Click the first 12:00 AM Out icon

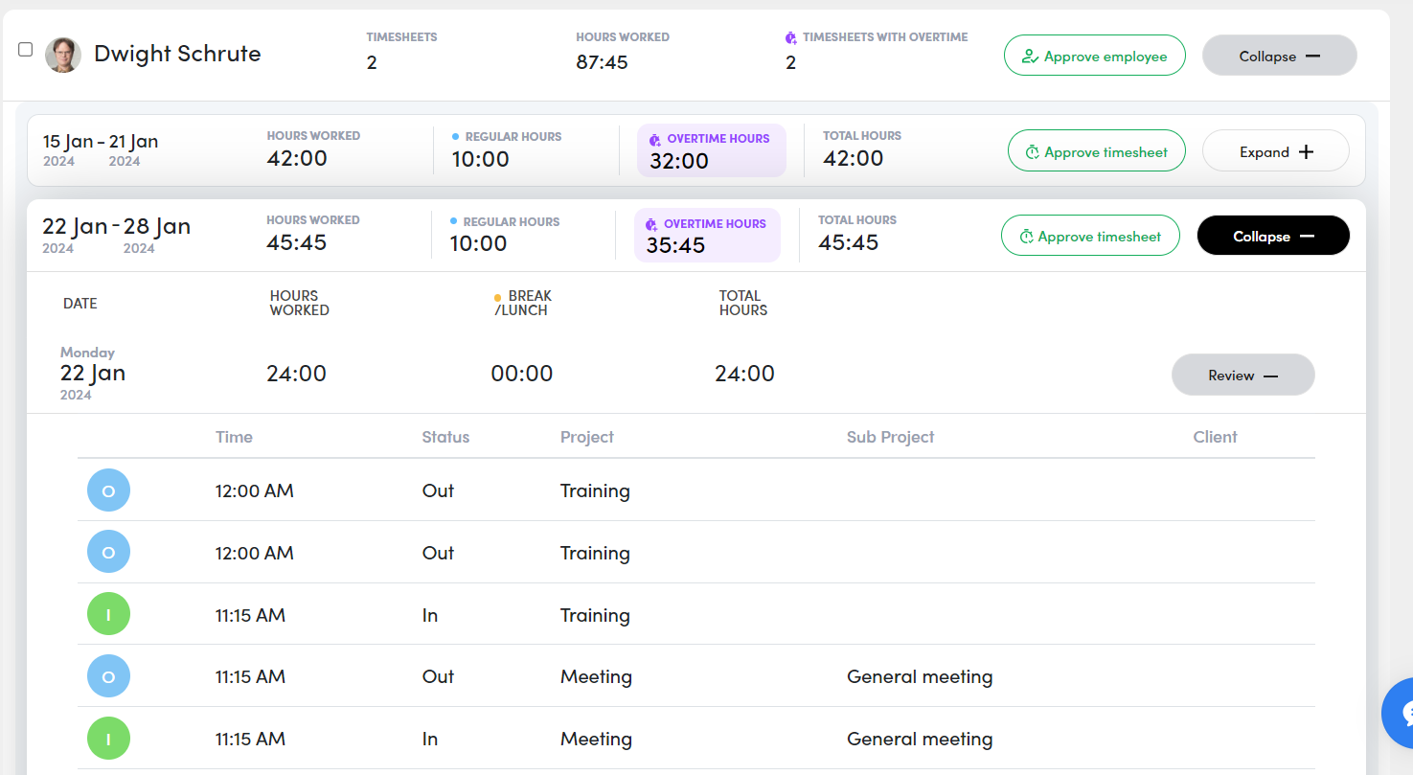tap(108, 490)
